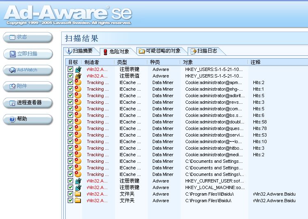Image resolution: width=308 pixels, height=219 pixels.
Task: Click the process viewer icon on 进程查看器
Action: tap(12, 103)
